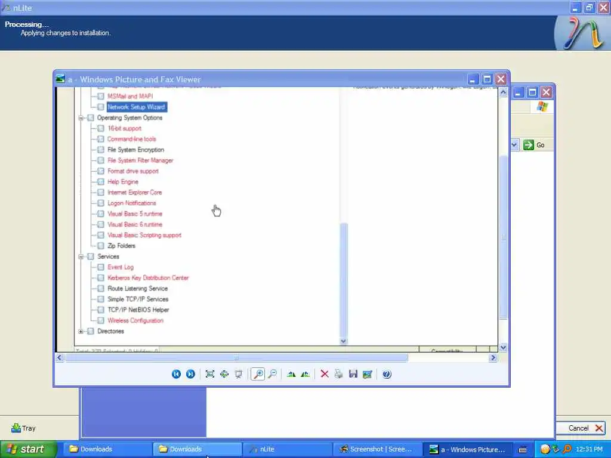The height and width of the screenshot is (458, 611).
Task: Toggle the Network Setup Wizard checkbox
Action: point(100,107)
